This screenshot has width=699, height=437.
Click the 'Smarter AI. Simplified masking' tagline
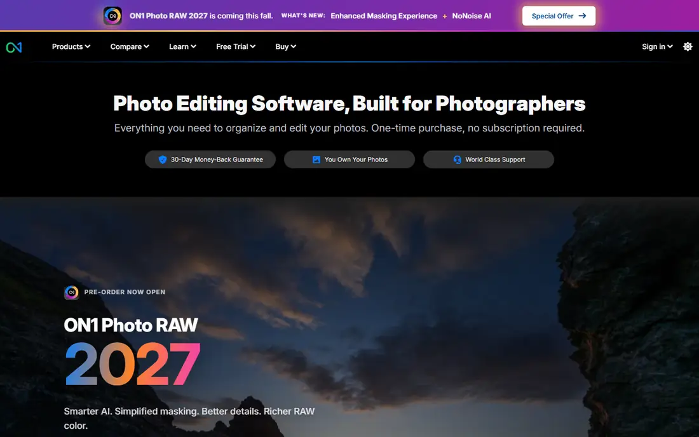[189, 419]
